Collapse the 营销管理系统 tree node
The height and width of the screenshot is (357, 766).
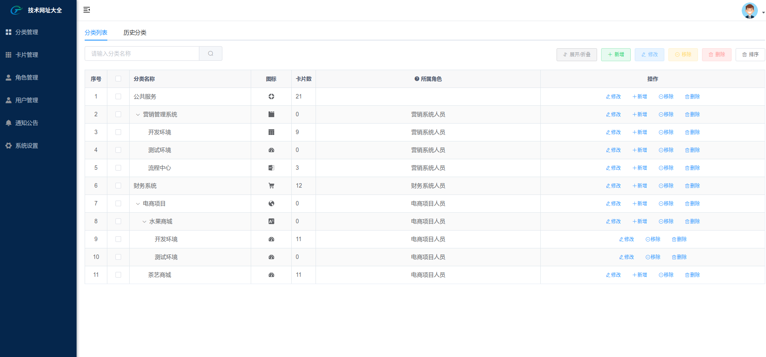point(138,115)
